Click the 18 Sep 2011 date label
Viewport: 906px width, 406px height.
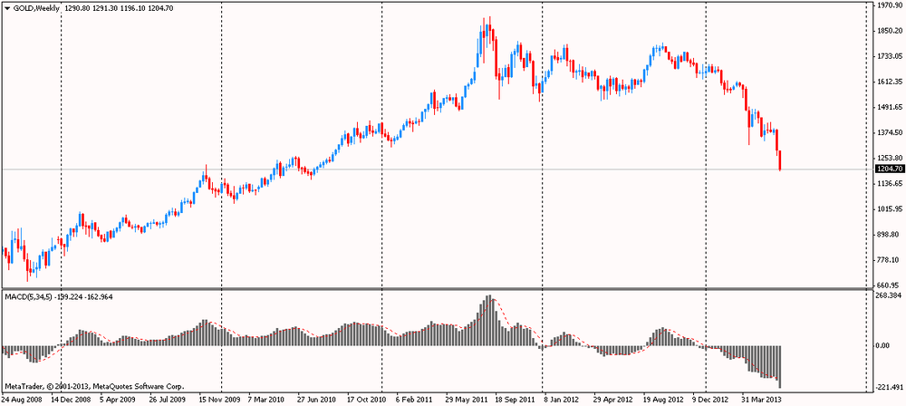coord(517,399)
